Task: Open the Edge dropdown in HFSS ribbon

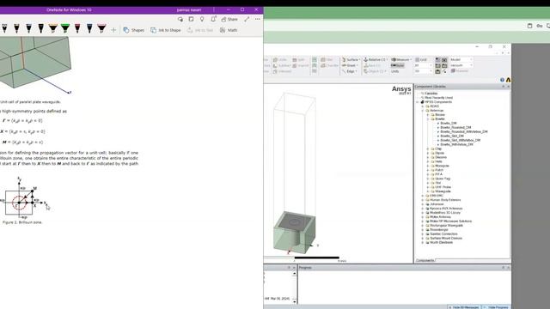Action: tap(350, 71)
